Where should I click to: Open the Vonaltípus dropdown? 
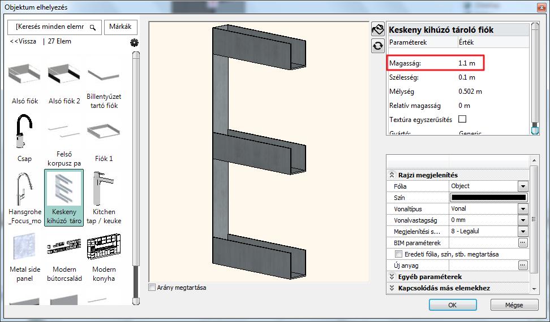[523, 209]
